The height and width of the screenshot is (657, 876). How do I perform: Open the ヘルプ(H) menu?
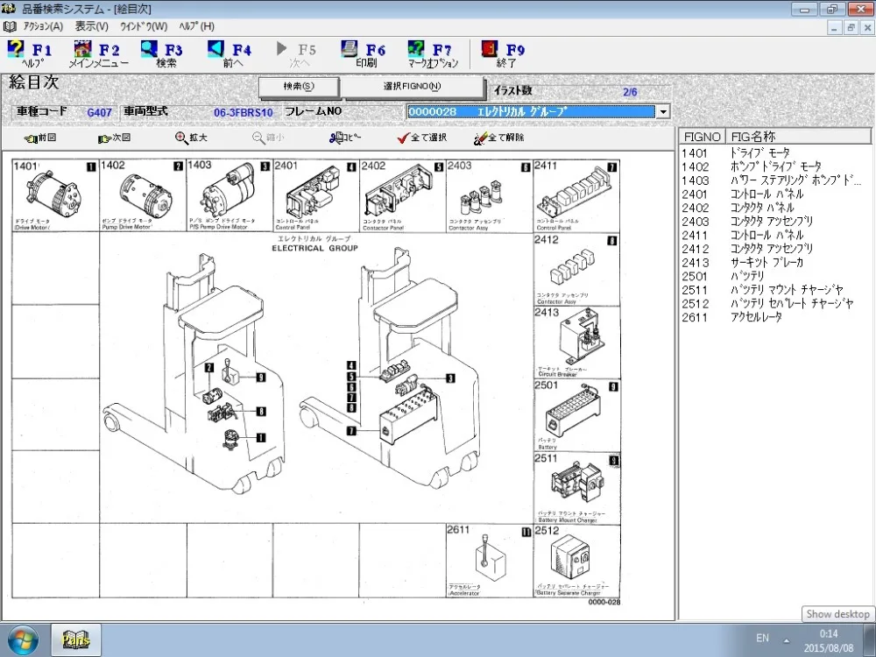[x=196, y=26]
